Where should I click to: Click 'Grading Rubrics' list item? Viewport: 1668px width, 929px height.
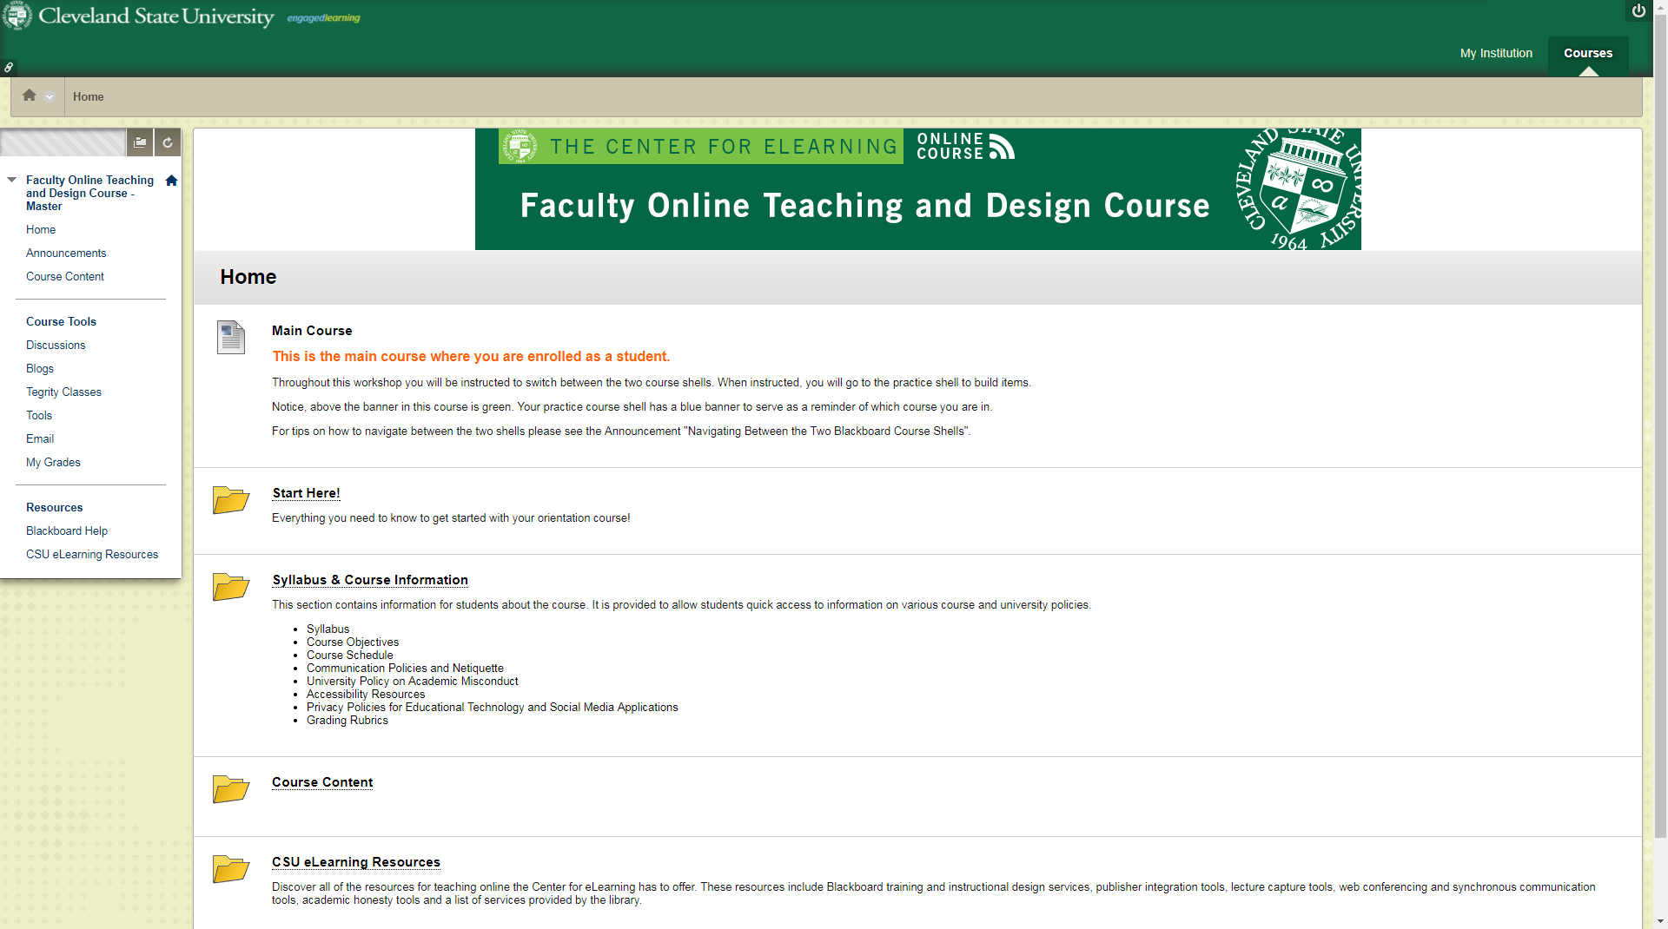[347, 721]
